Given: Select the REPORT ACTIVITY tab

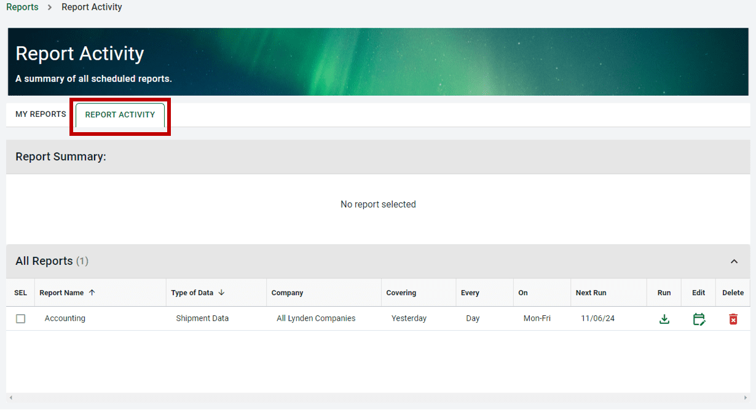Looking at the screenshot, I should (x=120, y=115).
